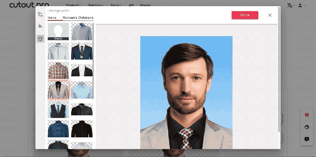Click the portrait preview image
The height and width of the screenshot is (157, 316).
[186, 92]
